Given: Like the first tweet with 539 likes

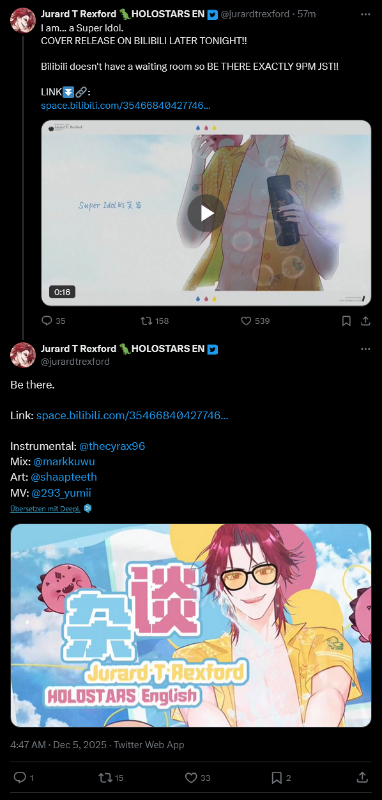Looking at the screenshot, I should 255,321.
